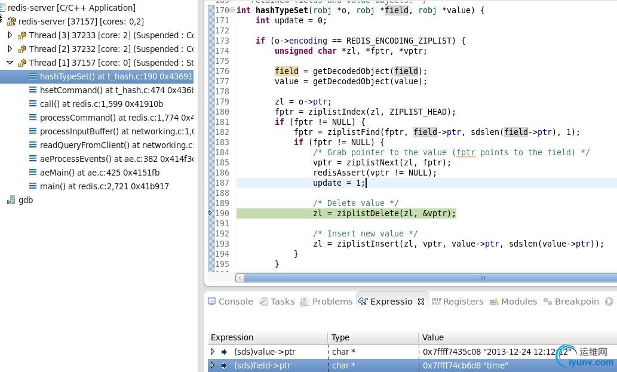Switch to the Breakpoints tab
The width and height of the screenshot is (617, 372).
tap(571, 302)
